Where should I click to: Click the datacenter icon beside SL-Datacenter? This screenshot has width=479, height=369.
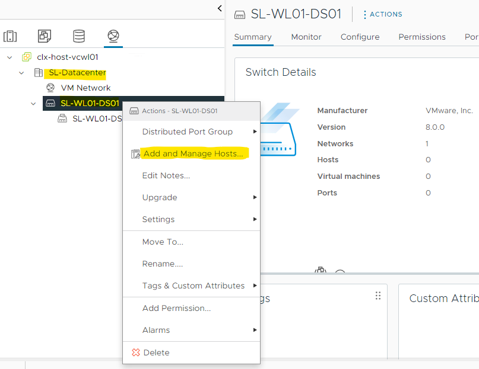coord(39,73)
